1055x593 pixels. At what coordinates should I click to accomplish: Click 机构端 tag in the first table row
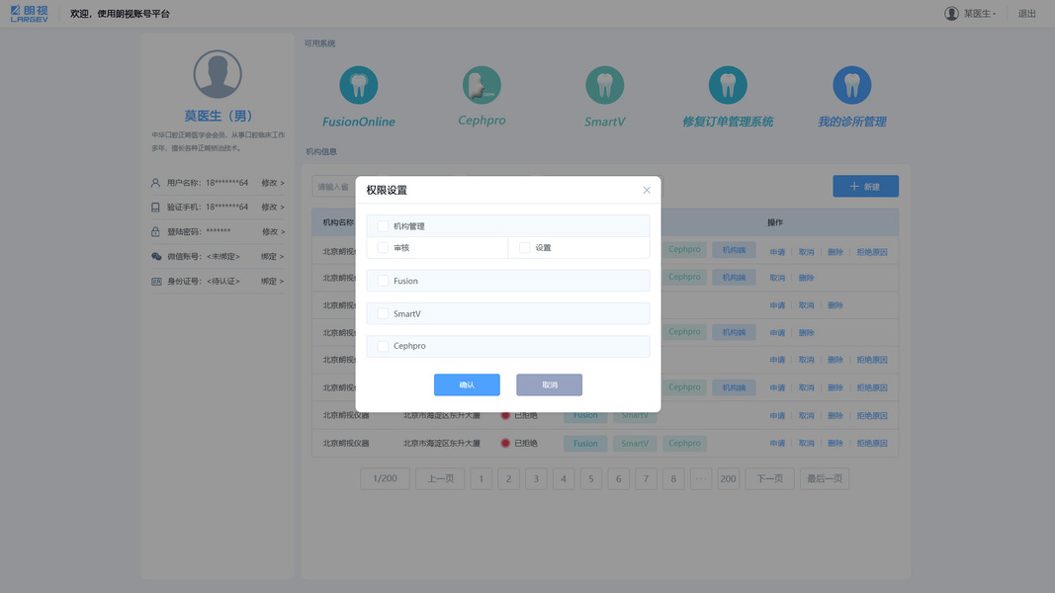coord(734,250)
